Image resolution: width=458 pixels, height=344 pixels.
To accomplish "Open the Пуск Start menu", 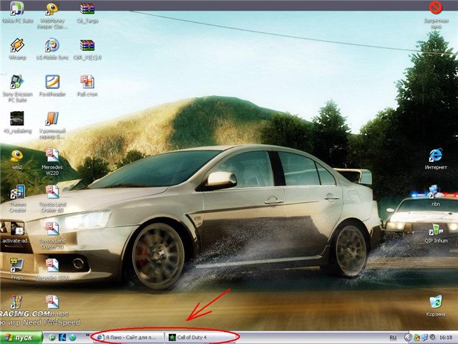I will pos(21,338).
